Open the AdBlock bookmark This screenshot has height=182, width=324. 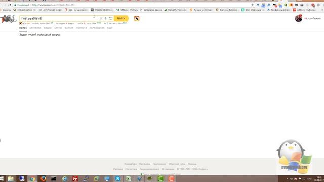304,10
